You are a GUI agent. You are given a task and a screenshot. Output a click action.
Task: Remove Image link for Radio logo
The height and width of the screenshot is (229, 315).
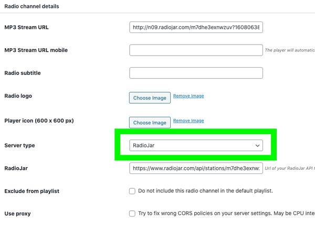pyautogui.click(x=188, y=96)
